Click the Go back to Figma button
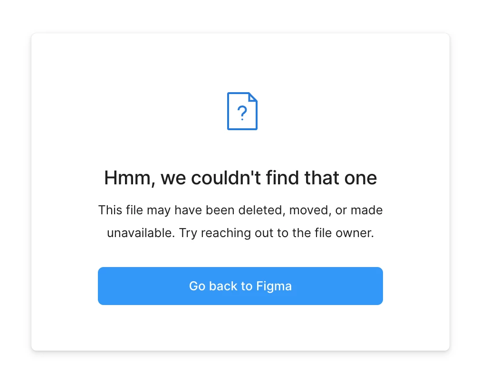This screenshot has width=479, height=382. (x=240, y=286)
